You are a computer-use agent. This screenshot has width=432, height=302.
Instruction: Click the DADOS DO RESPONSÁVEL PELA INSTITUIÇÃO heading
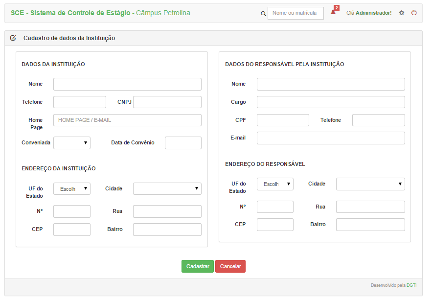click(x=285, y=64)
